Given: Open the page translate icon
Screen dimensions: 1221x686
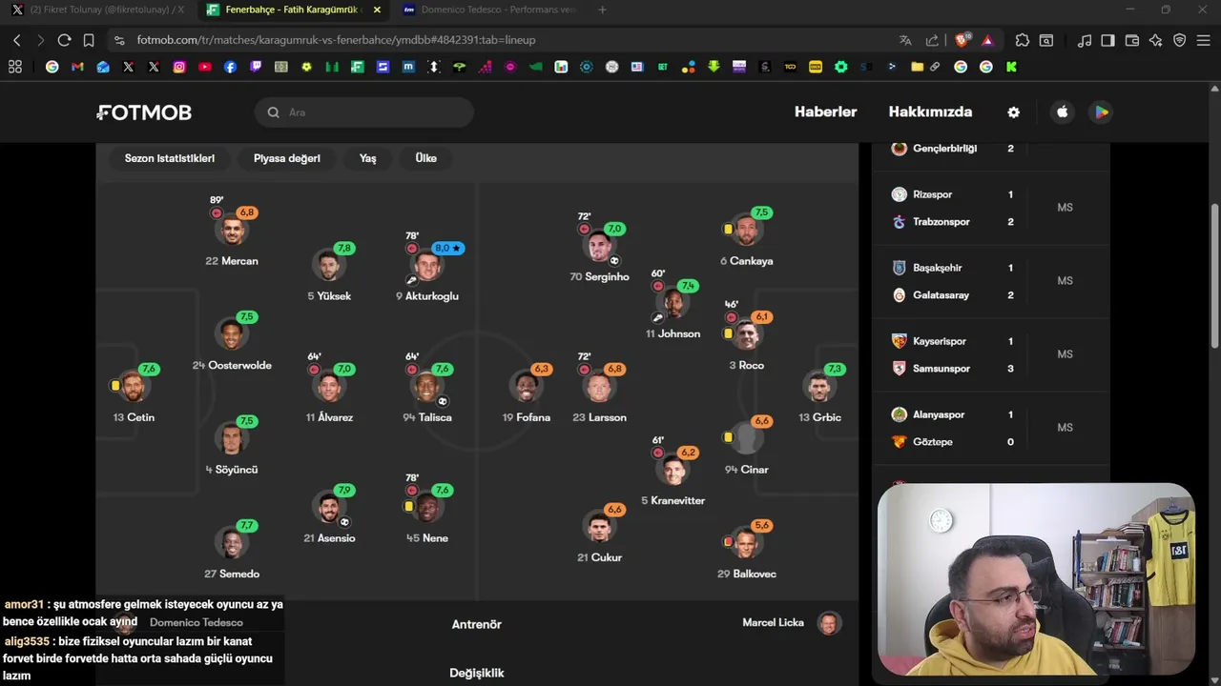Looking at the screenshot, I should 905,40.
